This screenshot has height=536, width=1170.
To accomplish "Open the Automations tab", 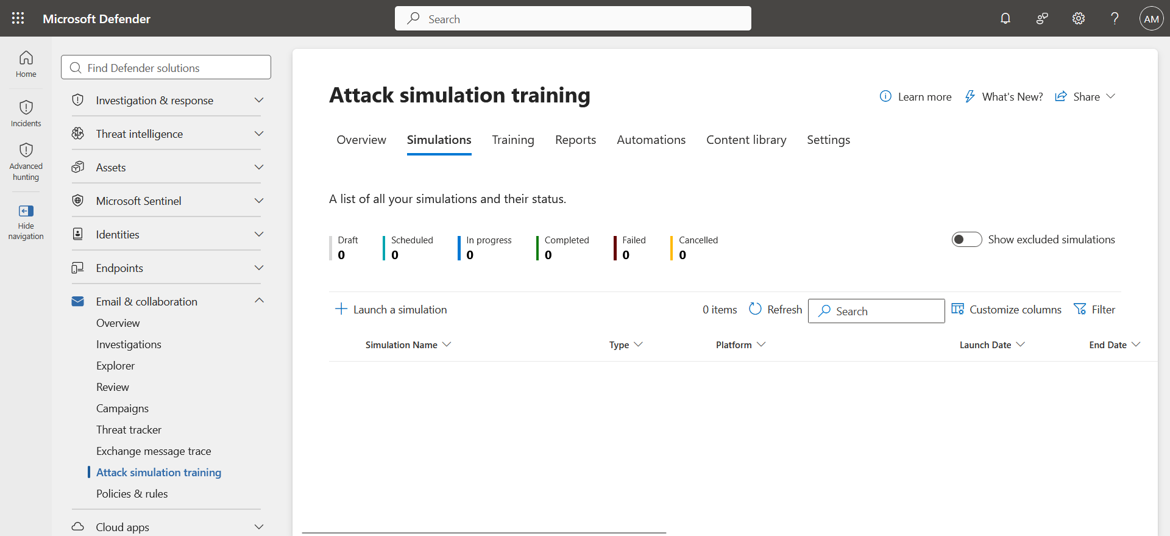I will tap(651, 140).
